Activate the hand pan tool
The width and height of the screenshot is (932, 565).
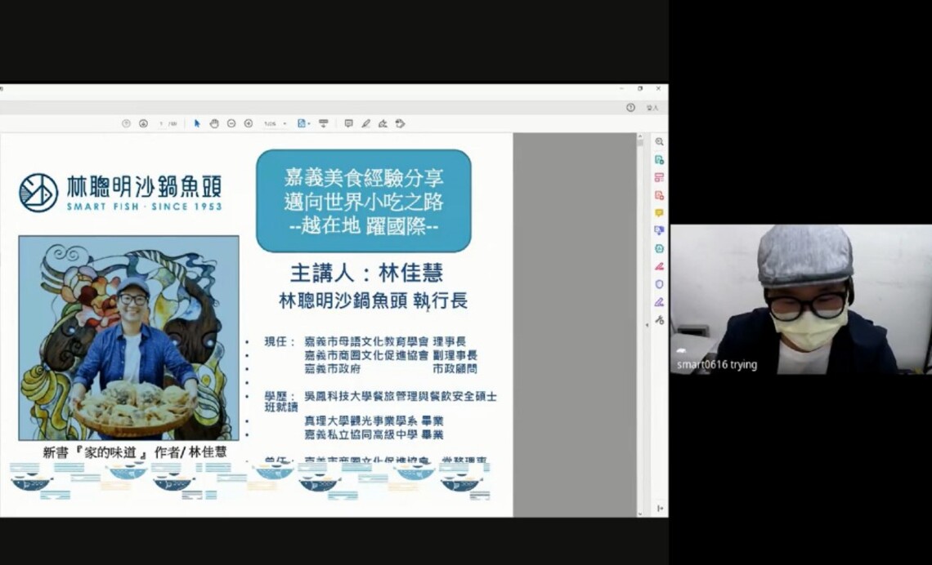(214, 123)
